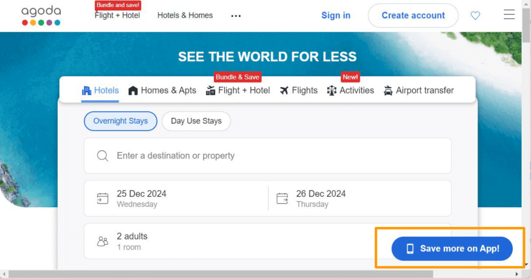Open the favorites heart icon
The image size is (531, 279).
[475, 16]
